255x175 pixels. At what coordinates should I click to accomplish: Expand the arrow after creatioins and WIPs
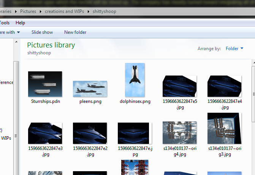(88, 11)
